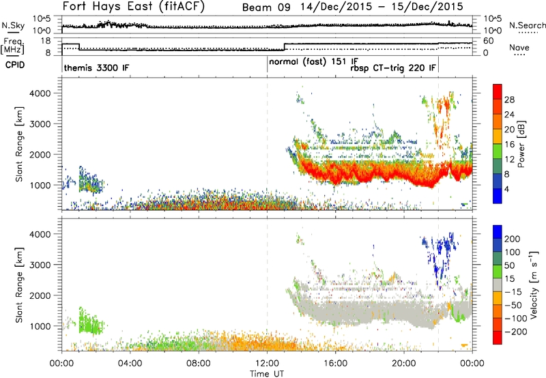Click the "28" tick on the power colorbar

tap(509, 100)
